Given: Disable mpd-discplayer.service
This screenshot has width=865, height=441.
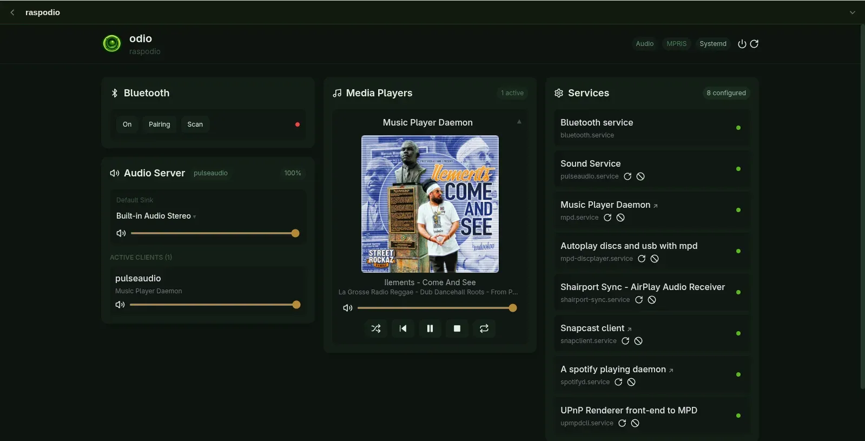Looking at the screenshot, I should pyautogui.click(x=655, y=259).
